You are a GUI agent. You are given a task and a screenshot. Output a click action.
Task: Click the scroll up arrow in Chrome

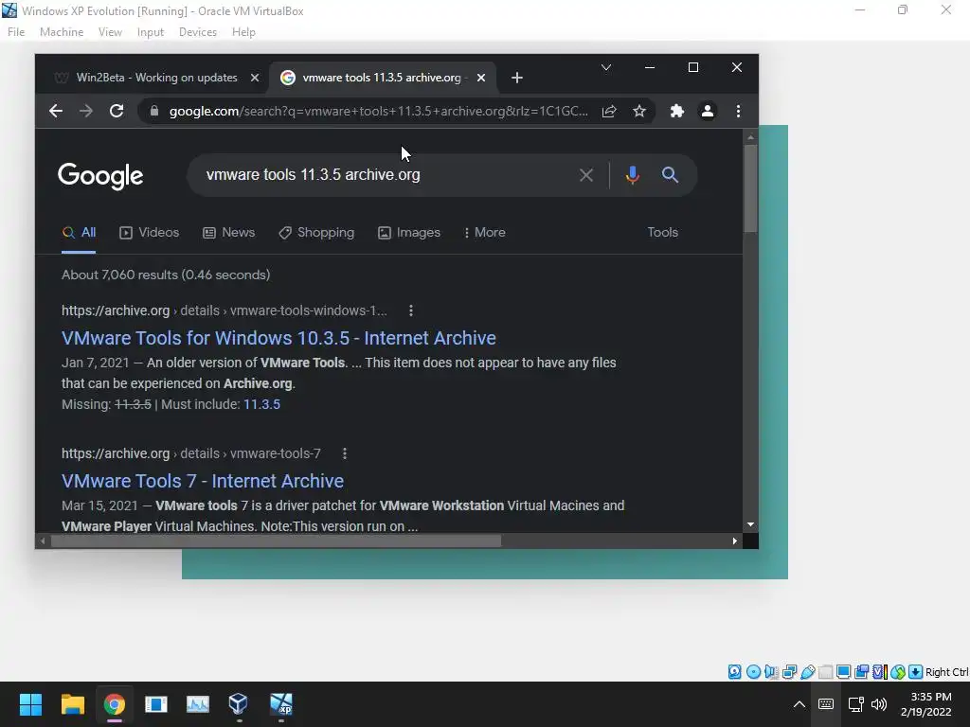(750, 137)
